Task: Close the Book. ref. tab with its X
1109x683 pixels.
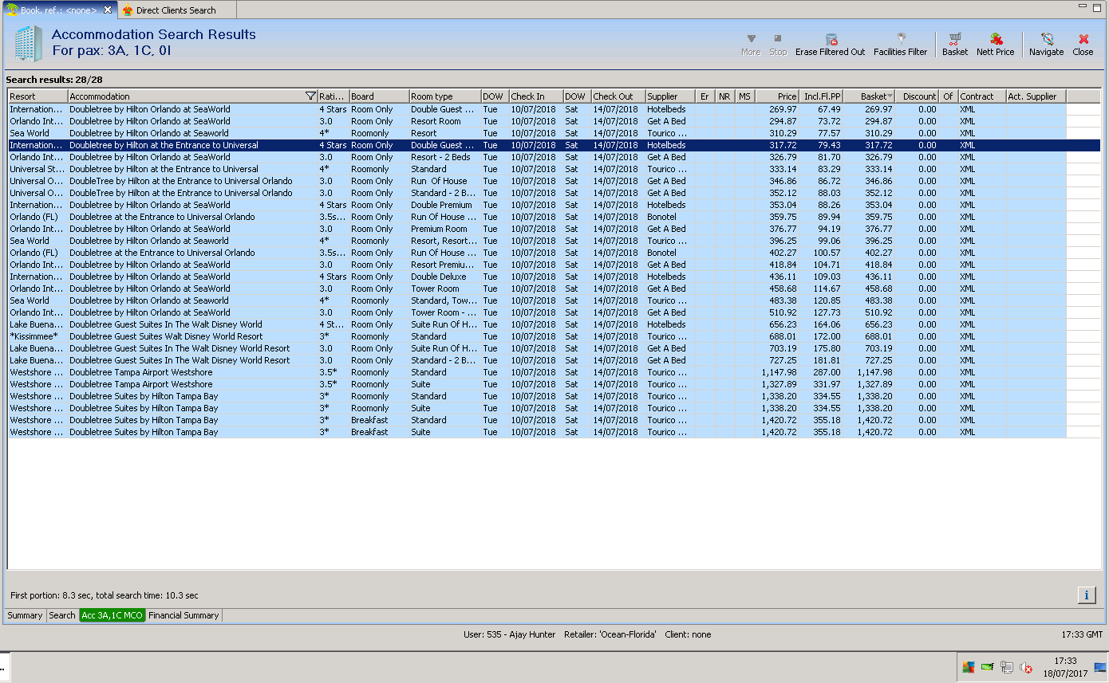Action: point(108,10)
